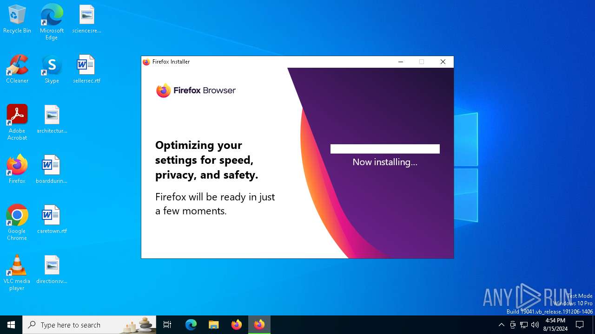Viewport: 595px width, 334px height.
Task: Open File Explorer from the taskbar
Action: [214, 325]
